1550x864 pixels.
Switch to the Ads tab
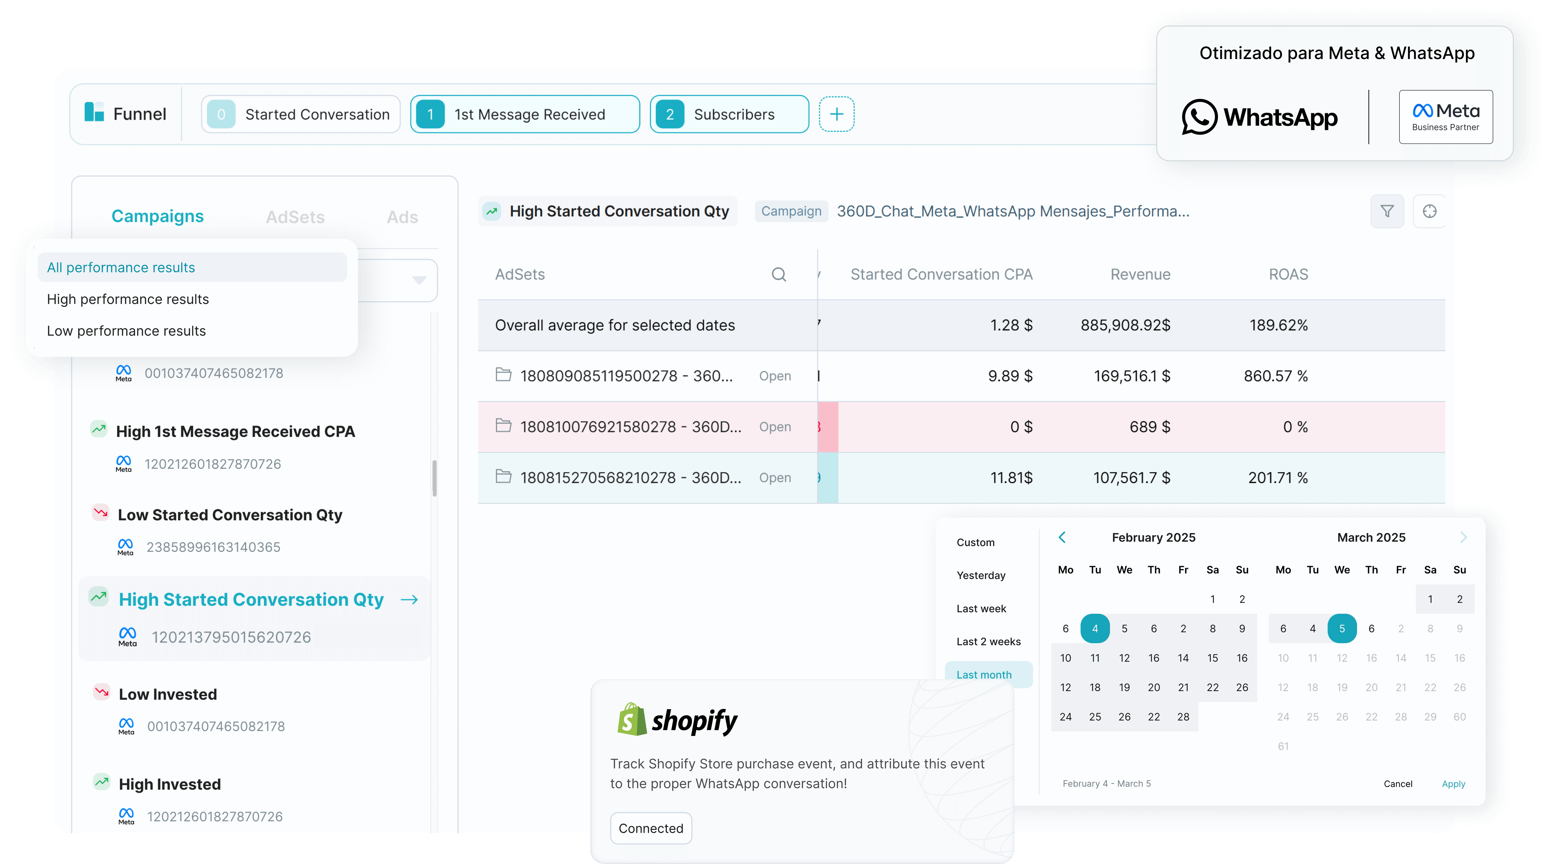pos(402,217)
